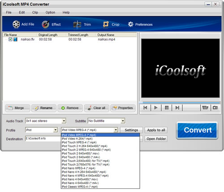This screenshot has height=192, width=224.
Task: Select iPod Touch 2(640x480) for TV(*.mp4)
Action: coord(100,161)
